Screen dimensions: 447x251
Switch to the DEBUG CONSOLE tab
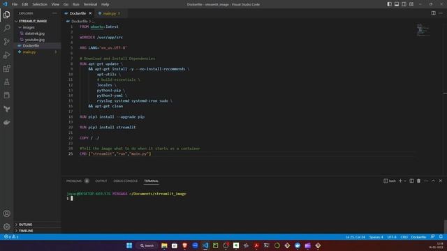(x=126, y=181)
